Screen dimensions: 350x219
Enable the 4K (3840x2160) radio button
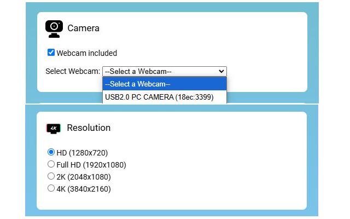[51, 188]
